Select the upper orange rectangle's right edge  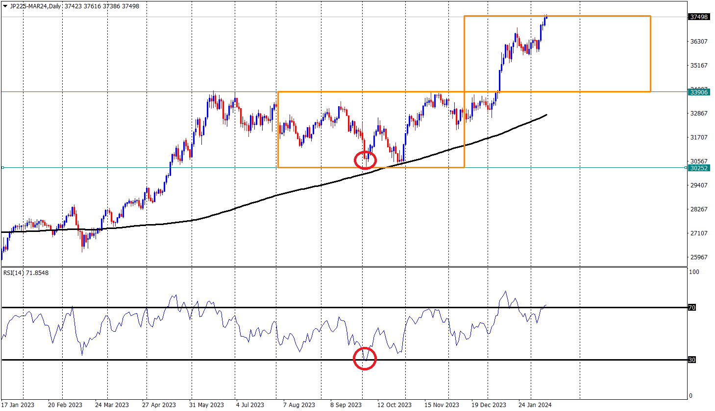(x=650, y=54)
